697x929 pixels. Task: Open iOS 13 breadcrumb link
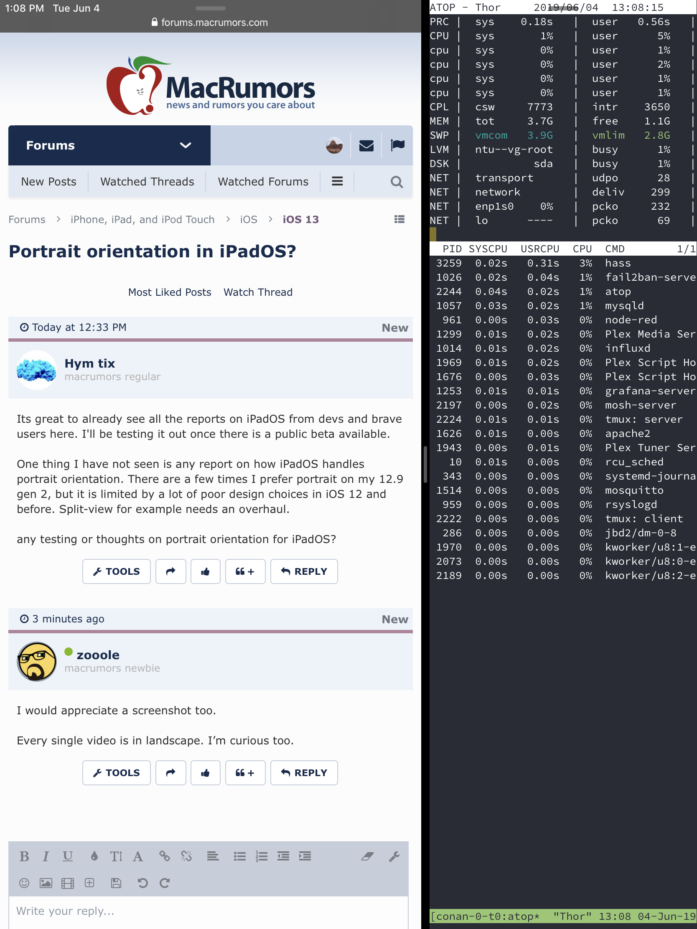[301, 220]
